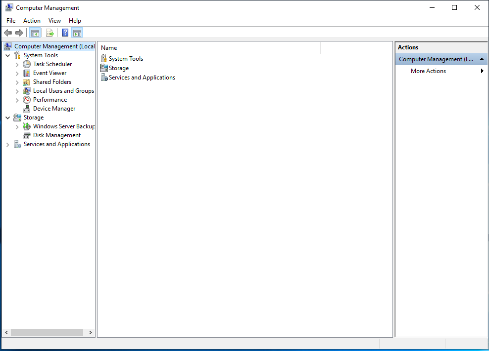Open the Action menu

32,21
